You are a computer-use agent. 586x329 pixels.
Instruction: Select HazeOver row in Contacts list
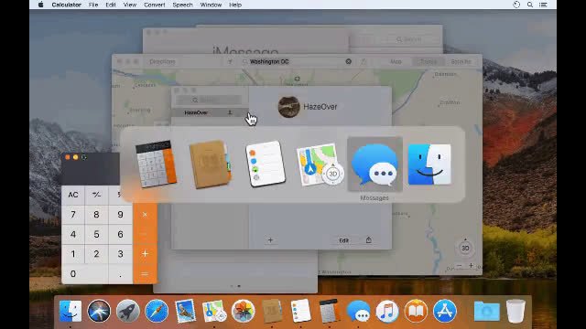point(210,112)
